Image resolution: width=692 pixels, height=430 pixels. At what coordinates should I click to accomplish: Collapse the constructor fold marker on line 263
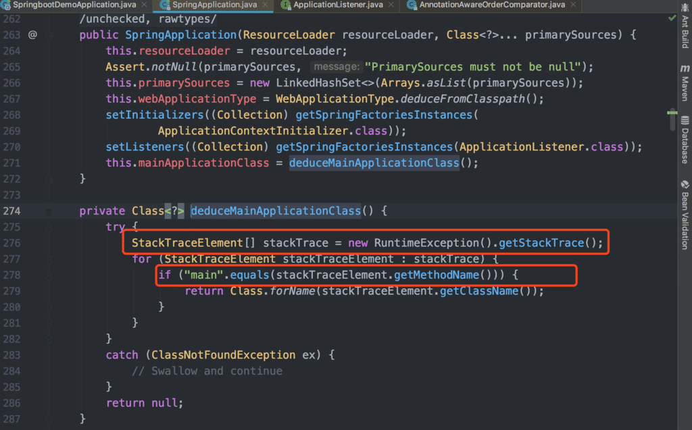coord(49,35)
